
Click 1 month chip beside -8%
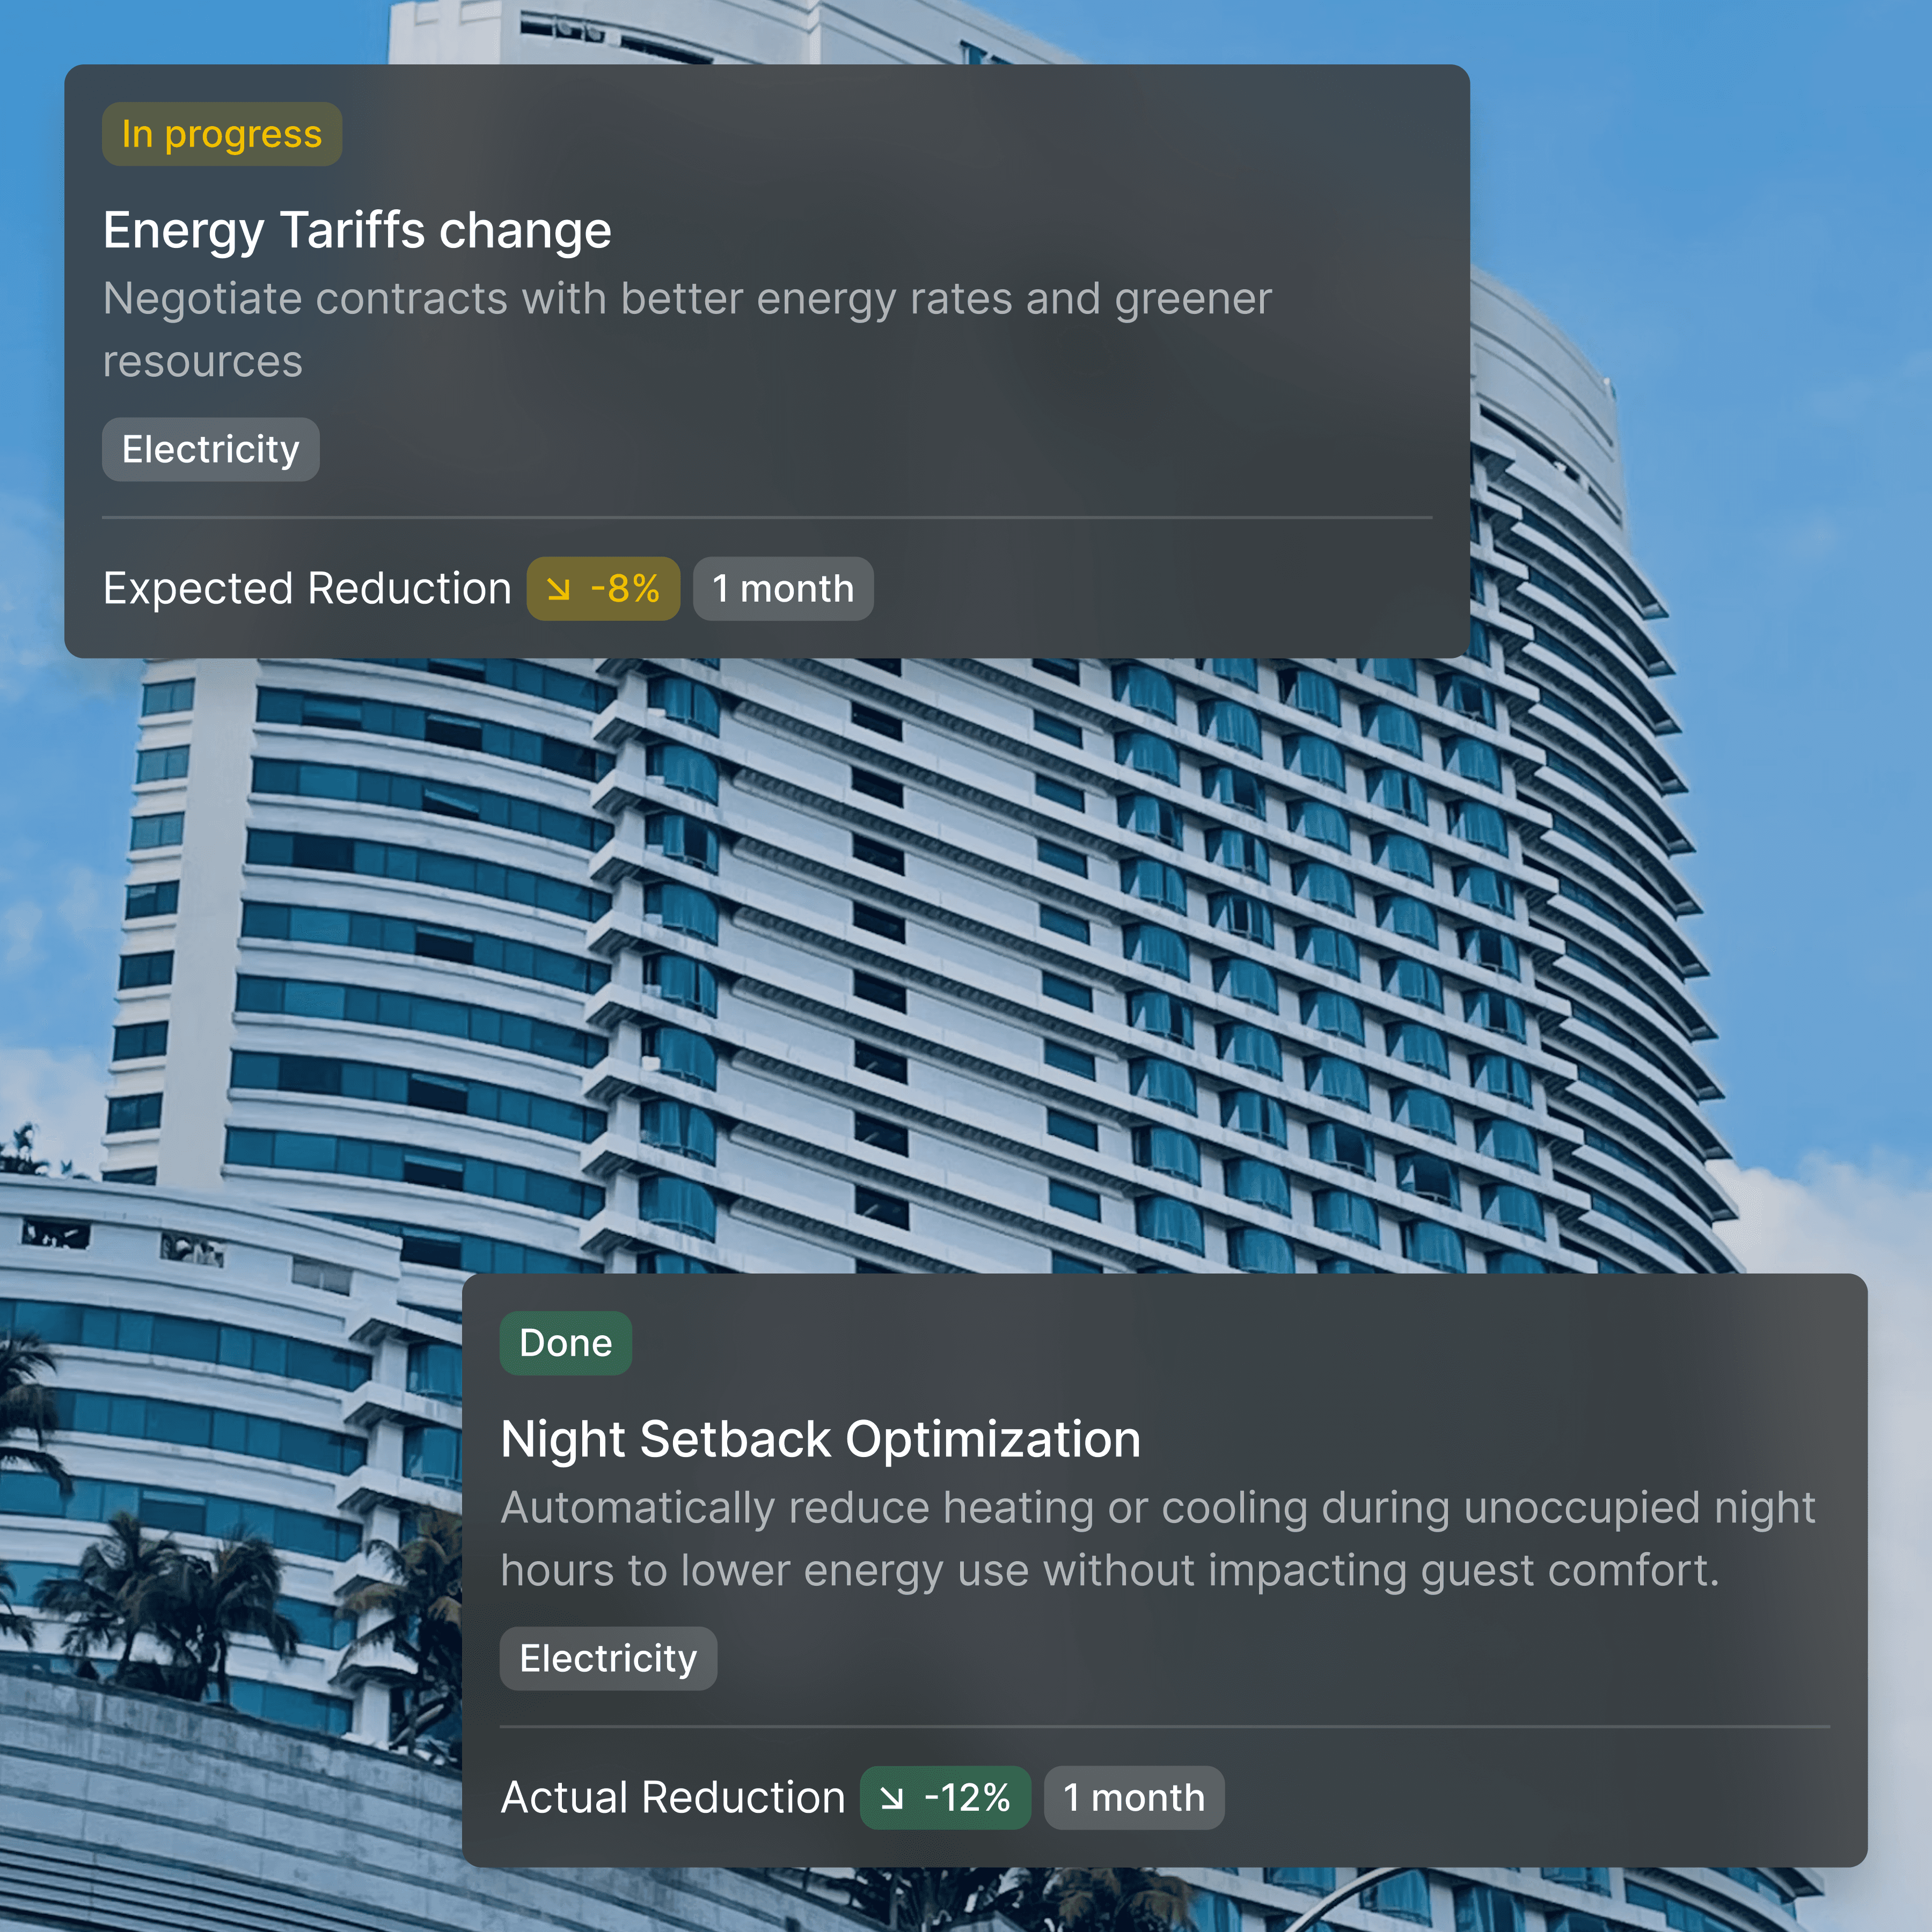click(x=783, y=589)
